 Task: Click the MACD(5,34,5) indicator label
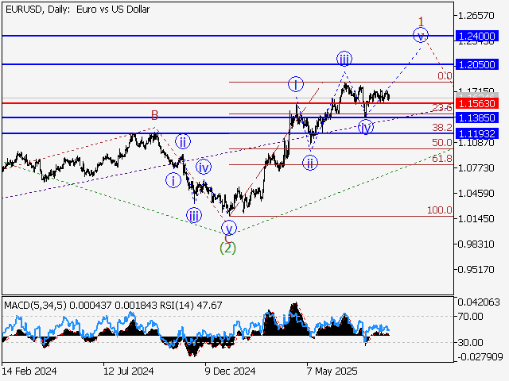36,305
